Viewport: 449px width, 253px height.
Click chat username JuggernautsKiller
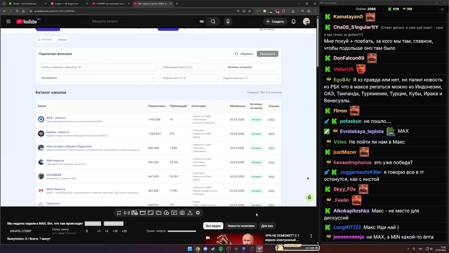(361, 172)
